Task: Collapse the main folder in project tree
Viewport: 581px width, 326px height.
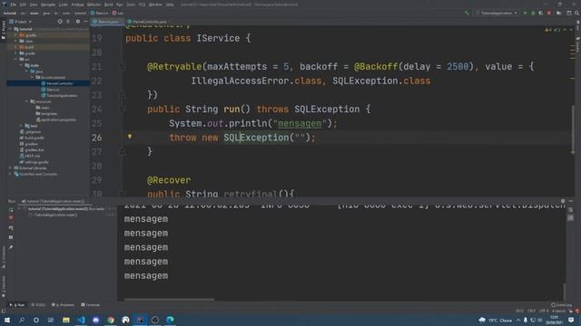Action: (22, 65)
